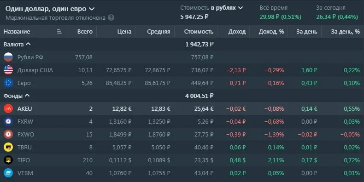The width and height of the screenshot is (364, 182).
Task: Sort by the Цена column header
Action: tap(124, 32)
